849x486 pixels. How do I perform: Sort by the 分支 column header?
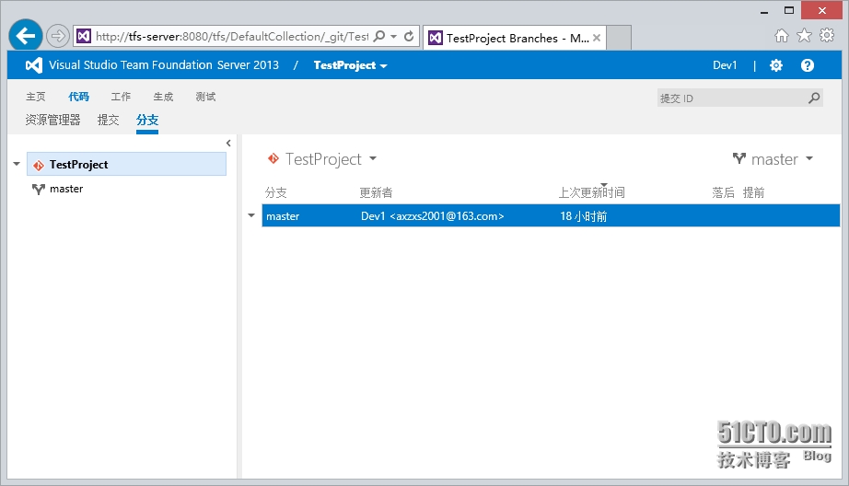click(275, 192)
